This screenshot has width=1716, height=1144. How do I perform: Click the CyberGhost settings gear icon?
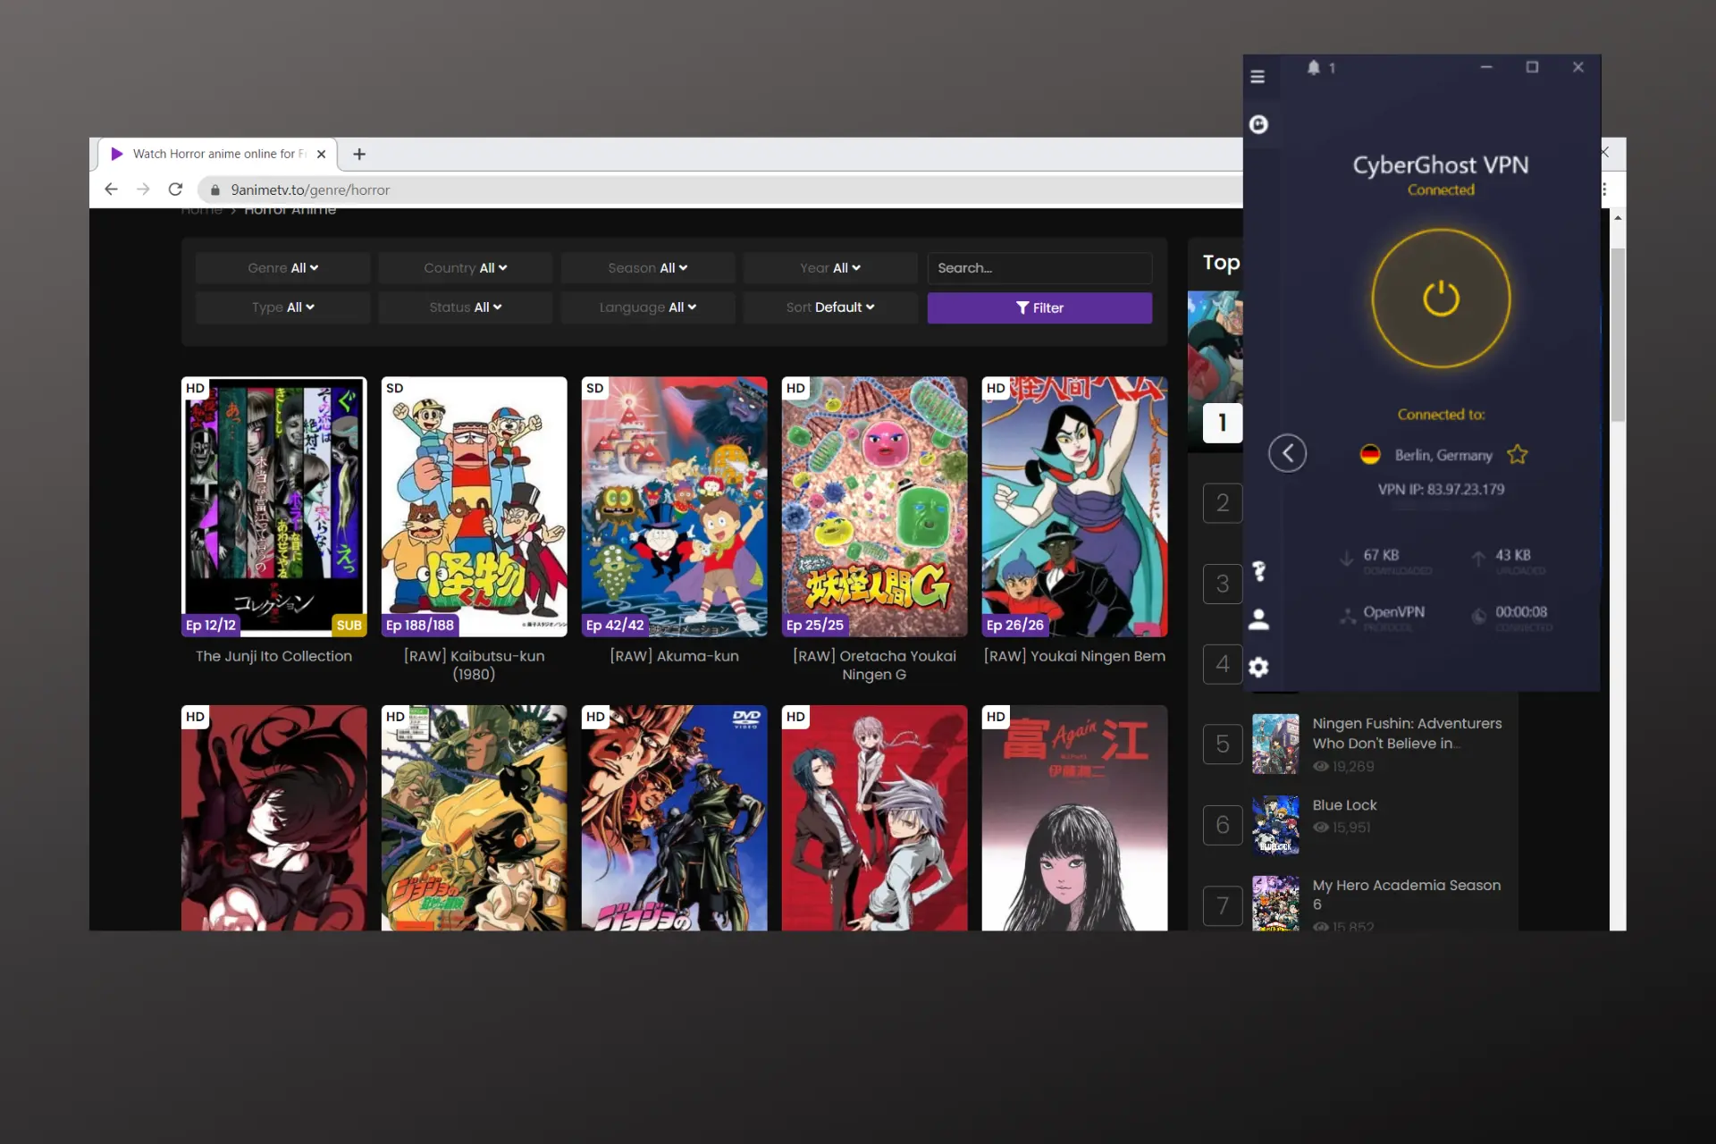(x=1259, y=665)
